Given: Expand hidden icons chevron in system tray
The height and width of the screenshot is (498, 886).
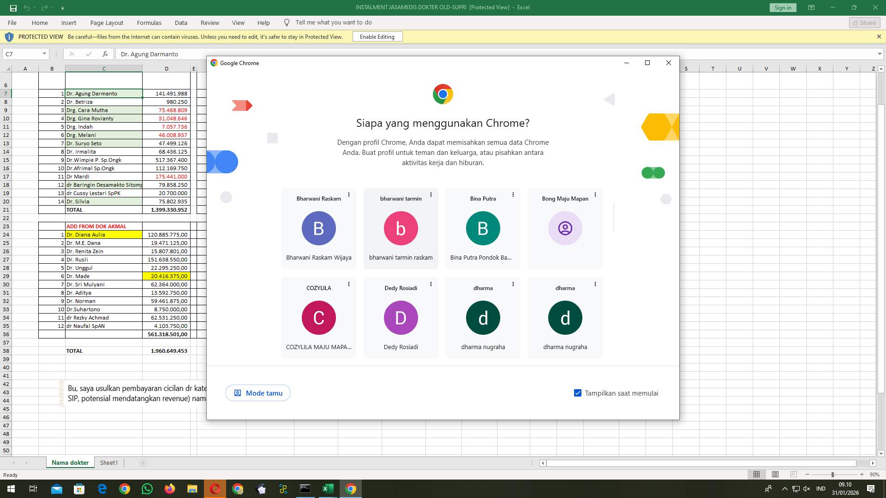Looking at the screenshot, I should (x=784, y=489).
